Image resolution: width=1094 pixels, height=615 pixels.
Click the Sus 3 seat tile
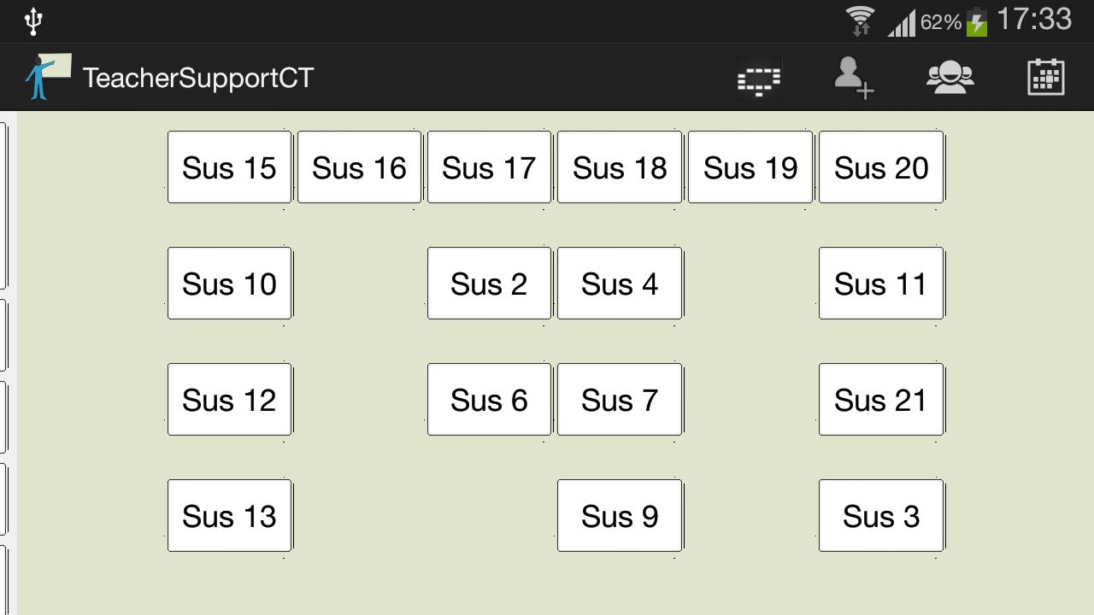pyautogui.click(x=880, y=515)
